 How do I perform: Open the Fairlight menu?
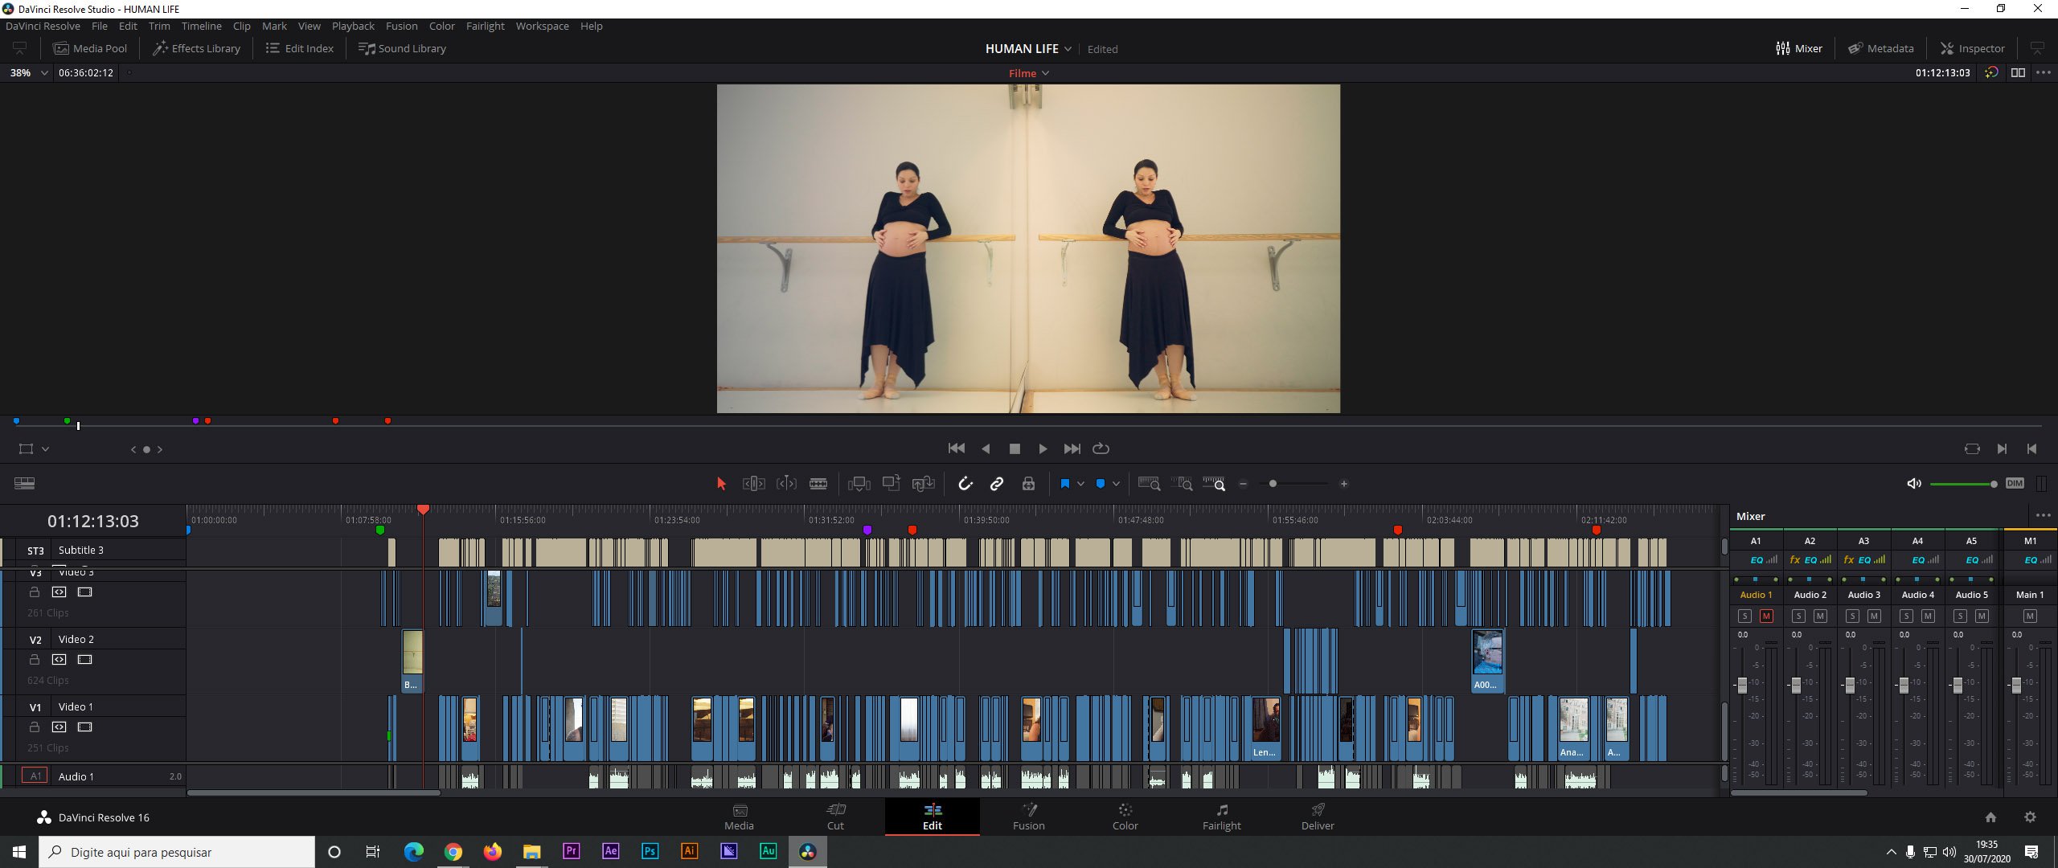tap(485, 26)
